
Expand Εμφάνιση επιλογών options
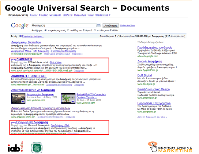33,36
